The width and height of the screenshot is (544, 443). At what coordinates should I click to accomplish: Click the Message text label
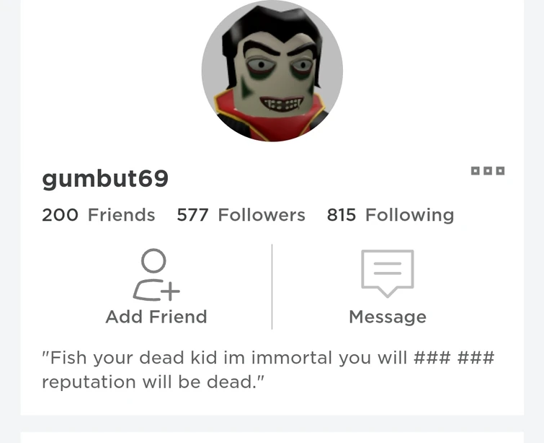[x=388, y=317]
